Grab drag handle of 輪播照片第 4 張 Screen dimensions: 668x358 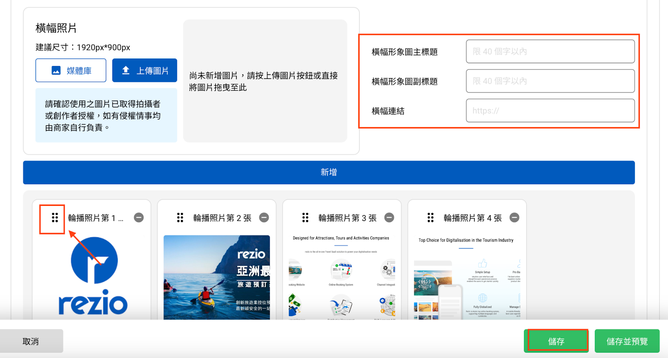click(430, 218)
